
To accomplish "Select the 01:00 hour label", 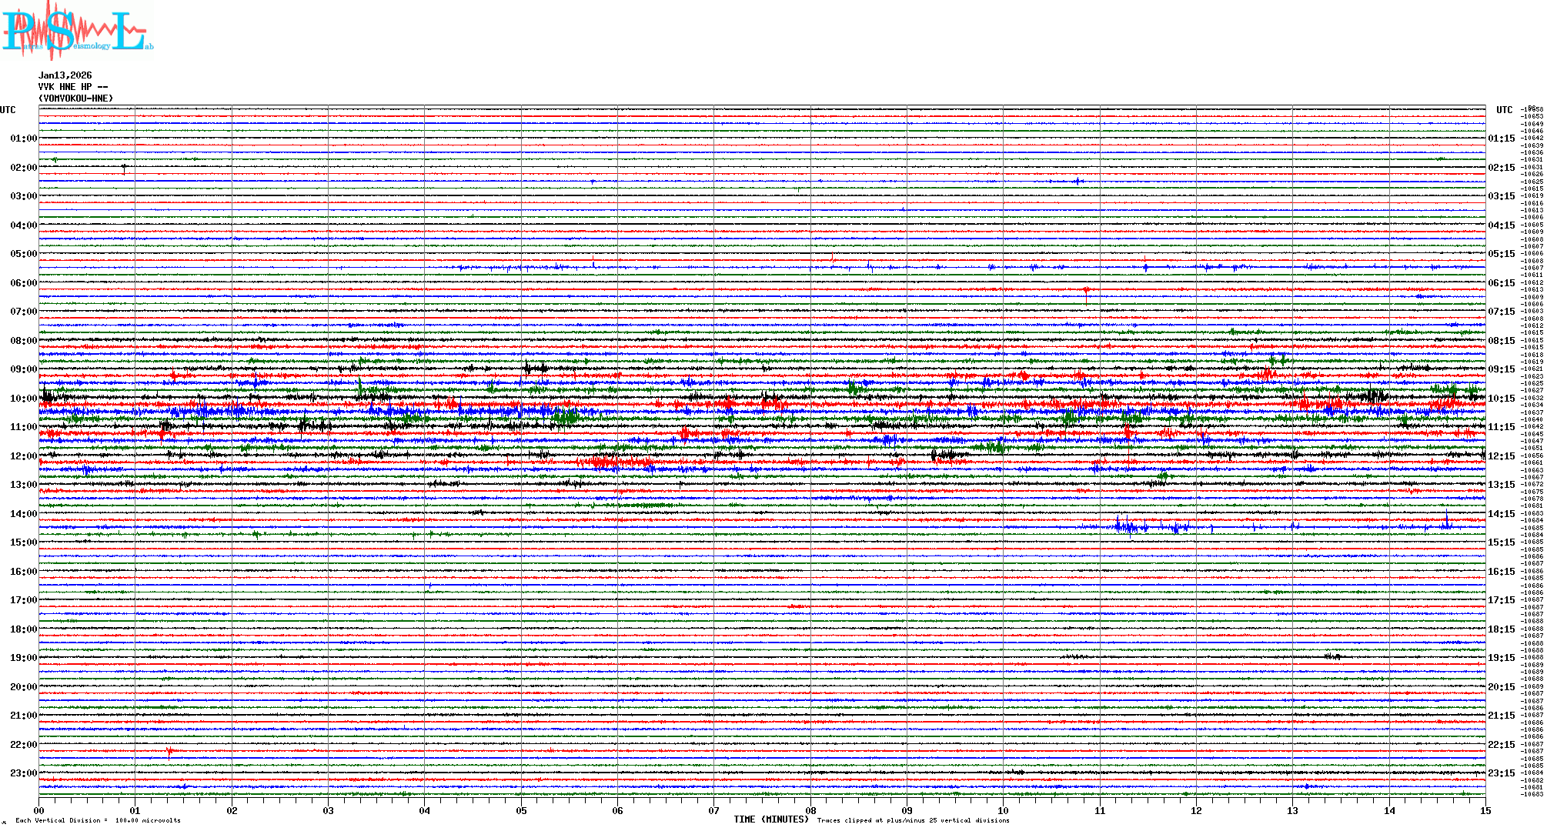I will click(23, 138).
